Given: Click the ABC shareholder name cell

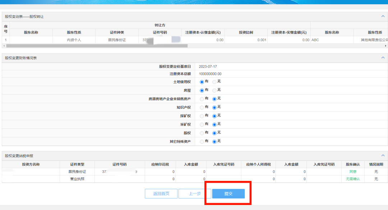Looking at the screenshot, I should [x=332, y=40].
